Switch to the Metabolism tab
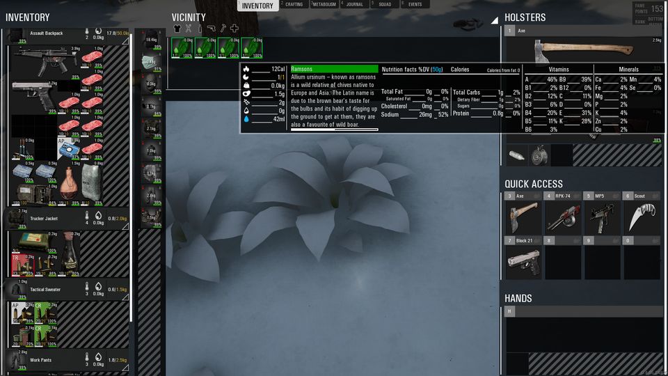Screen dimensions: 668x376 point(324,4)
